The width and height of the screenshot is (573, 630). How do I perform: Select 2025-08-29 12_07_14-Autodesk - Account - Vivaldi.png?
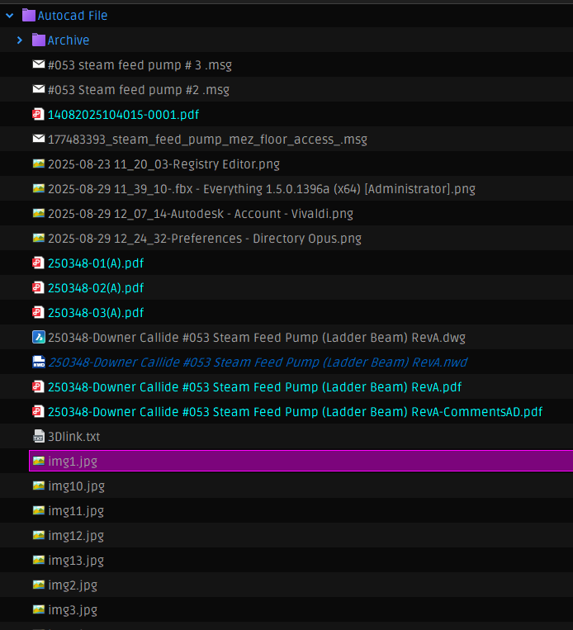coord(201,214)
